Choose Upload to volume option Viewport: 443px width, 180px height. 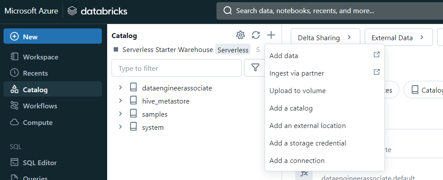coord(297,90)
